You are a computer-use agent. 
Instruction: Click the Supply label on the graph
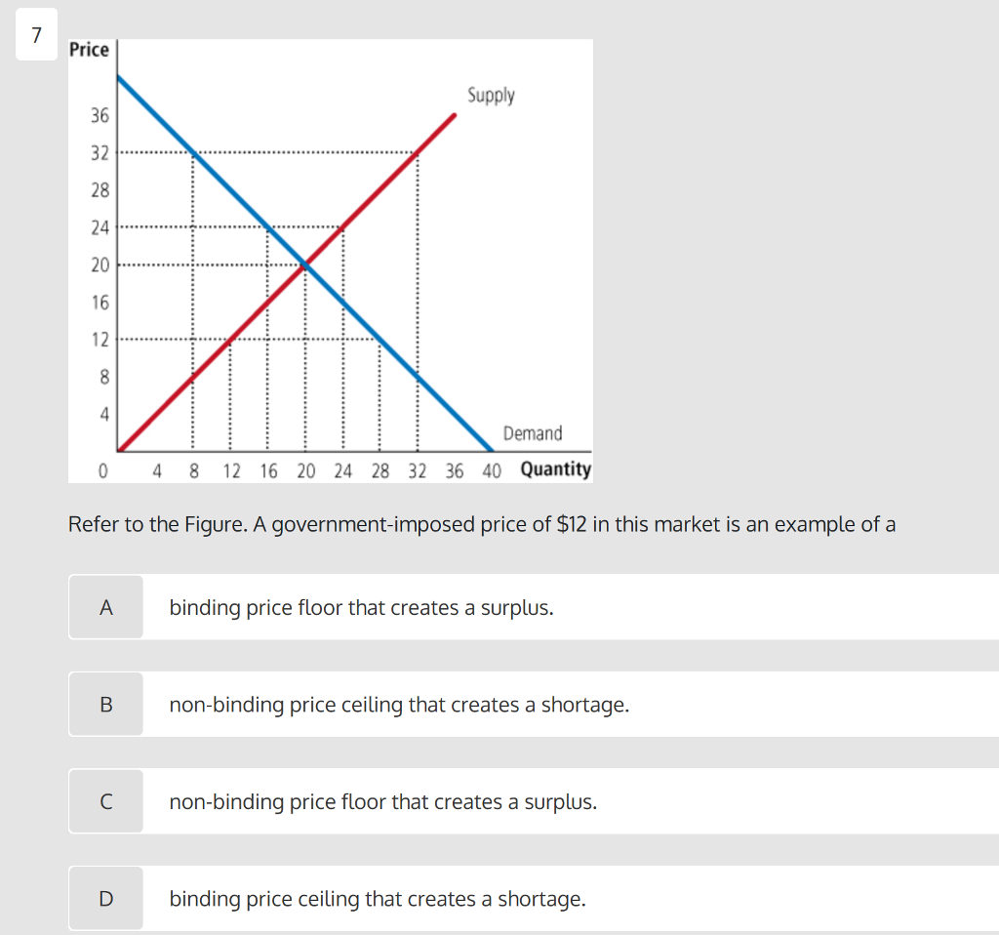[491, 95]
